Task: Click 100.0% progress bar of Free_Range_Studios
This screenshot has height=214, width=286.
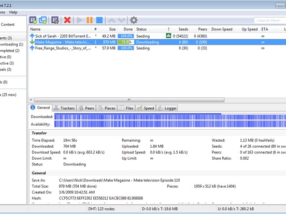Action: (126, 48)
